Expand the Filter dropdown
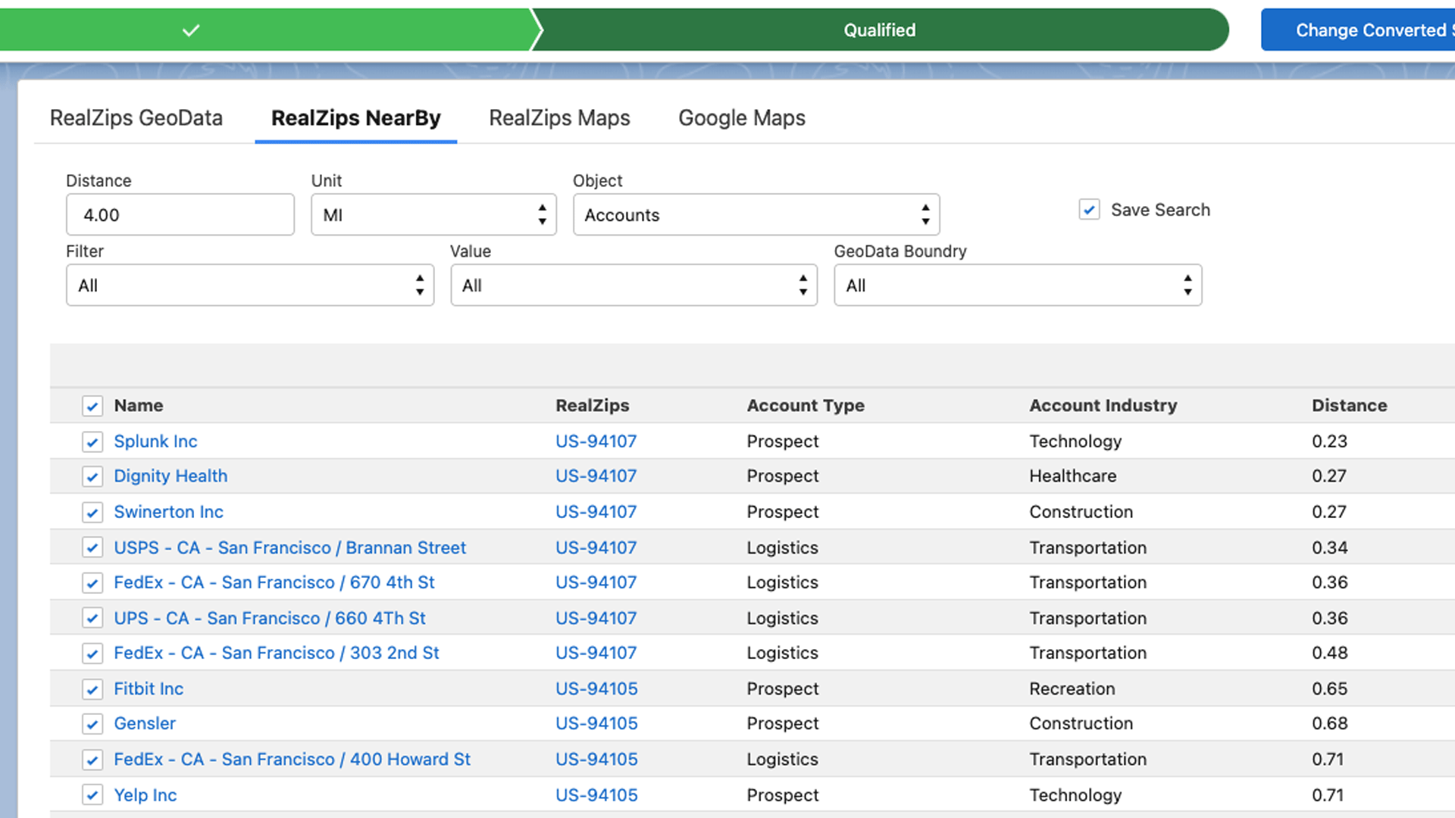Screen dimensions: 1455x818 click(x=250, y=286)
